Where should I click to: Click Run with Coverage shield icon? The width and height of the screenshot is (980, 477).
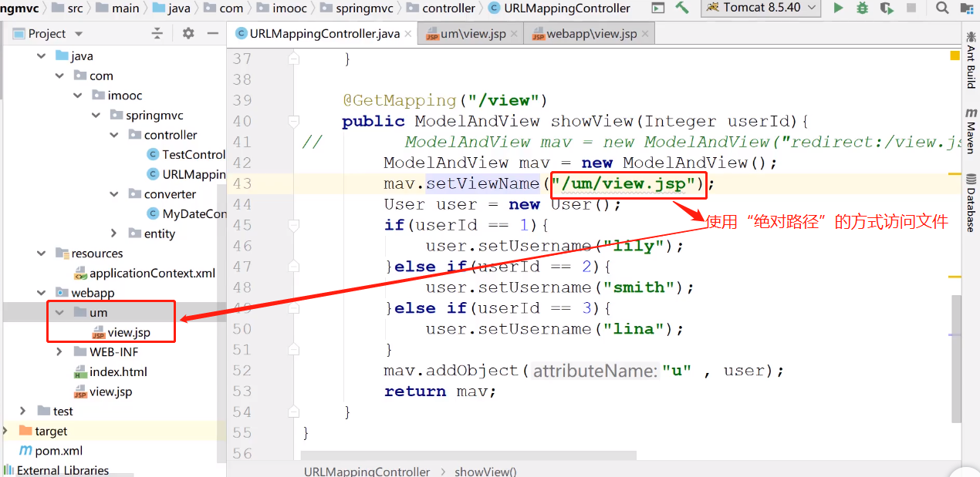887,8
